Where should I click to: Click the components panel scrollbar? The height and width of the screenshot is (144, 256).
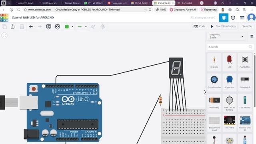(x=254, y=81)
